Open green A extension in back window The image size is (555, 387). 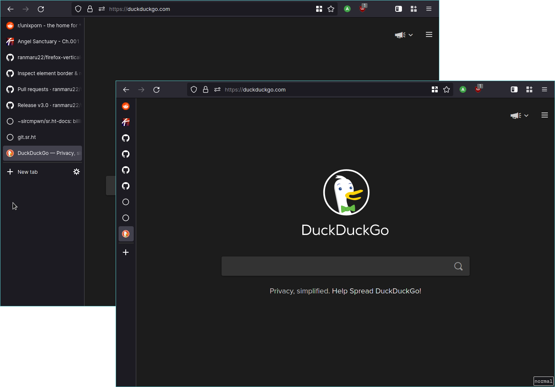point(347,9)
